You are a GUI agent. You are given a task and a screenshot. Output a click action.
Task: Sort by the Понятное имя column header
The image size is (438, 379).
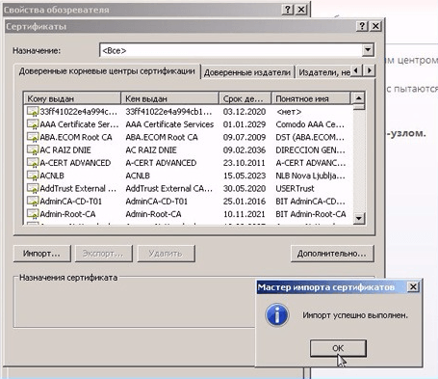(x=311, y=98)
